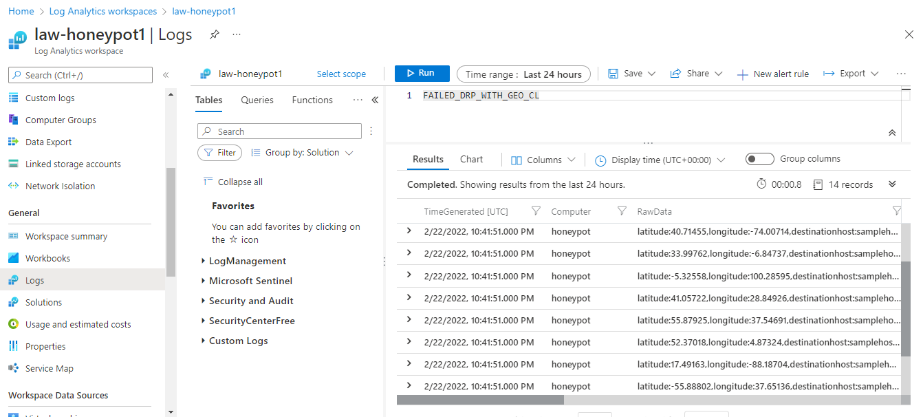Viewport: 923px width, 417px height.
Task: Open the Share dropdown
Action: click(696, 74)
